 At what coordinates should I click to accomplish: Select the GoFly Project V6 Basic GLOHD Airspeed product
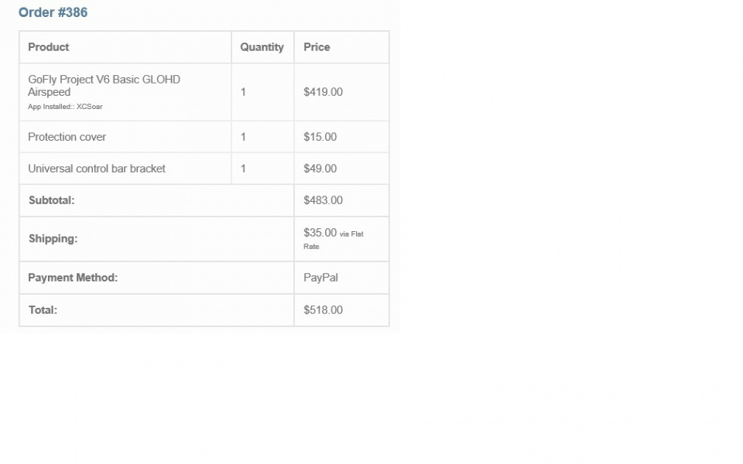pos(104,86)
